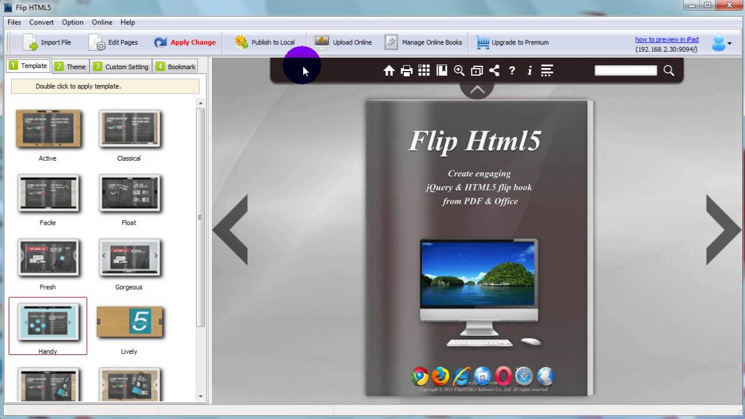This screenshot has width=745, height=419.
Task: Select the Active template thumbnail
Action: click(x=48, y=129)
